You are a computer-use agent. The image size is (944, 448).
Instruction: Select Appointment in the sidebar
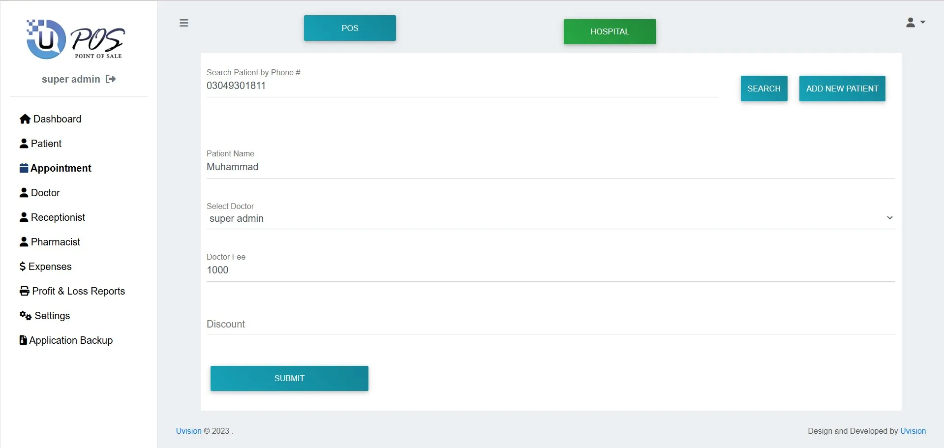click(56, 168)
